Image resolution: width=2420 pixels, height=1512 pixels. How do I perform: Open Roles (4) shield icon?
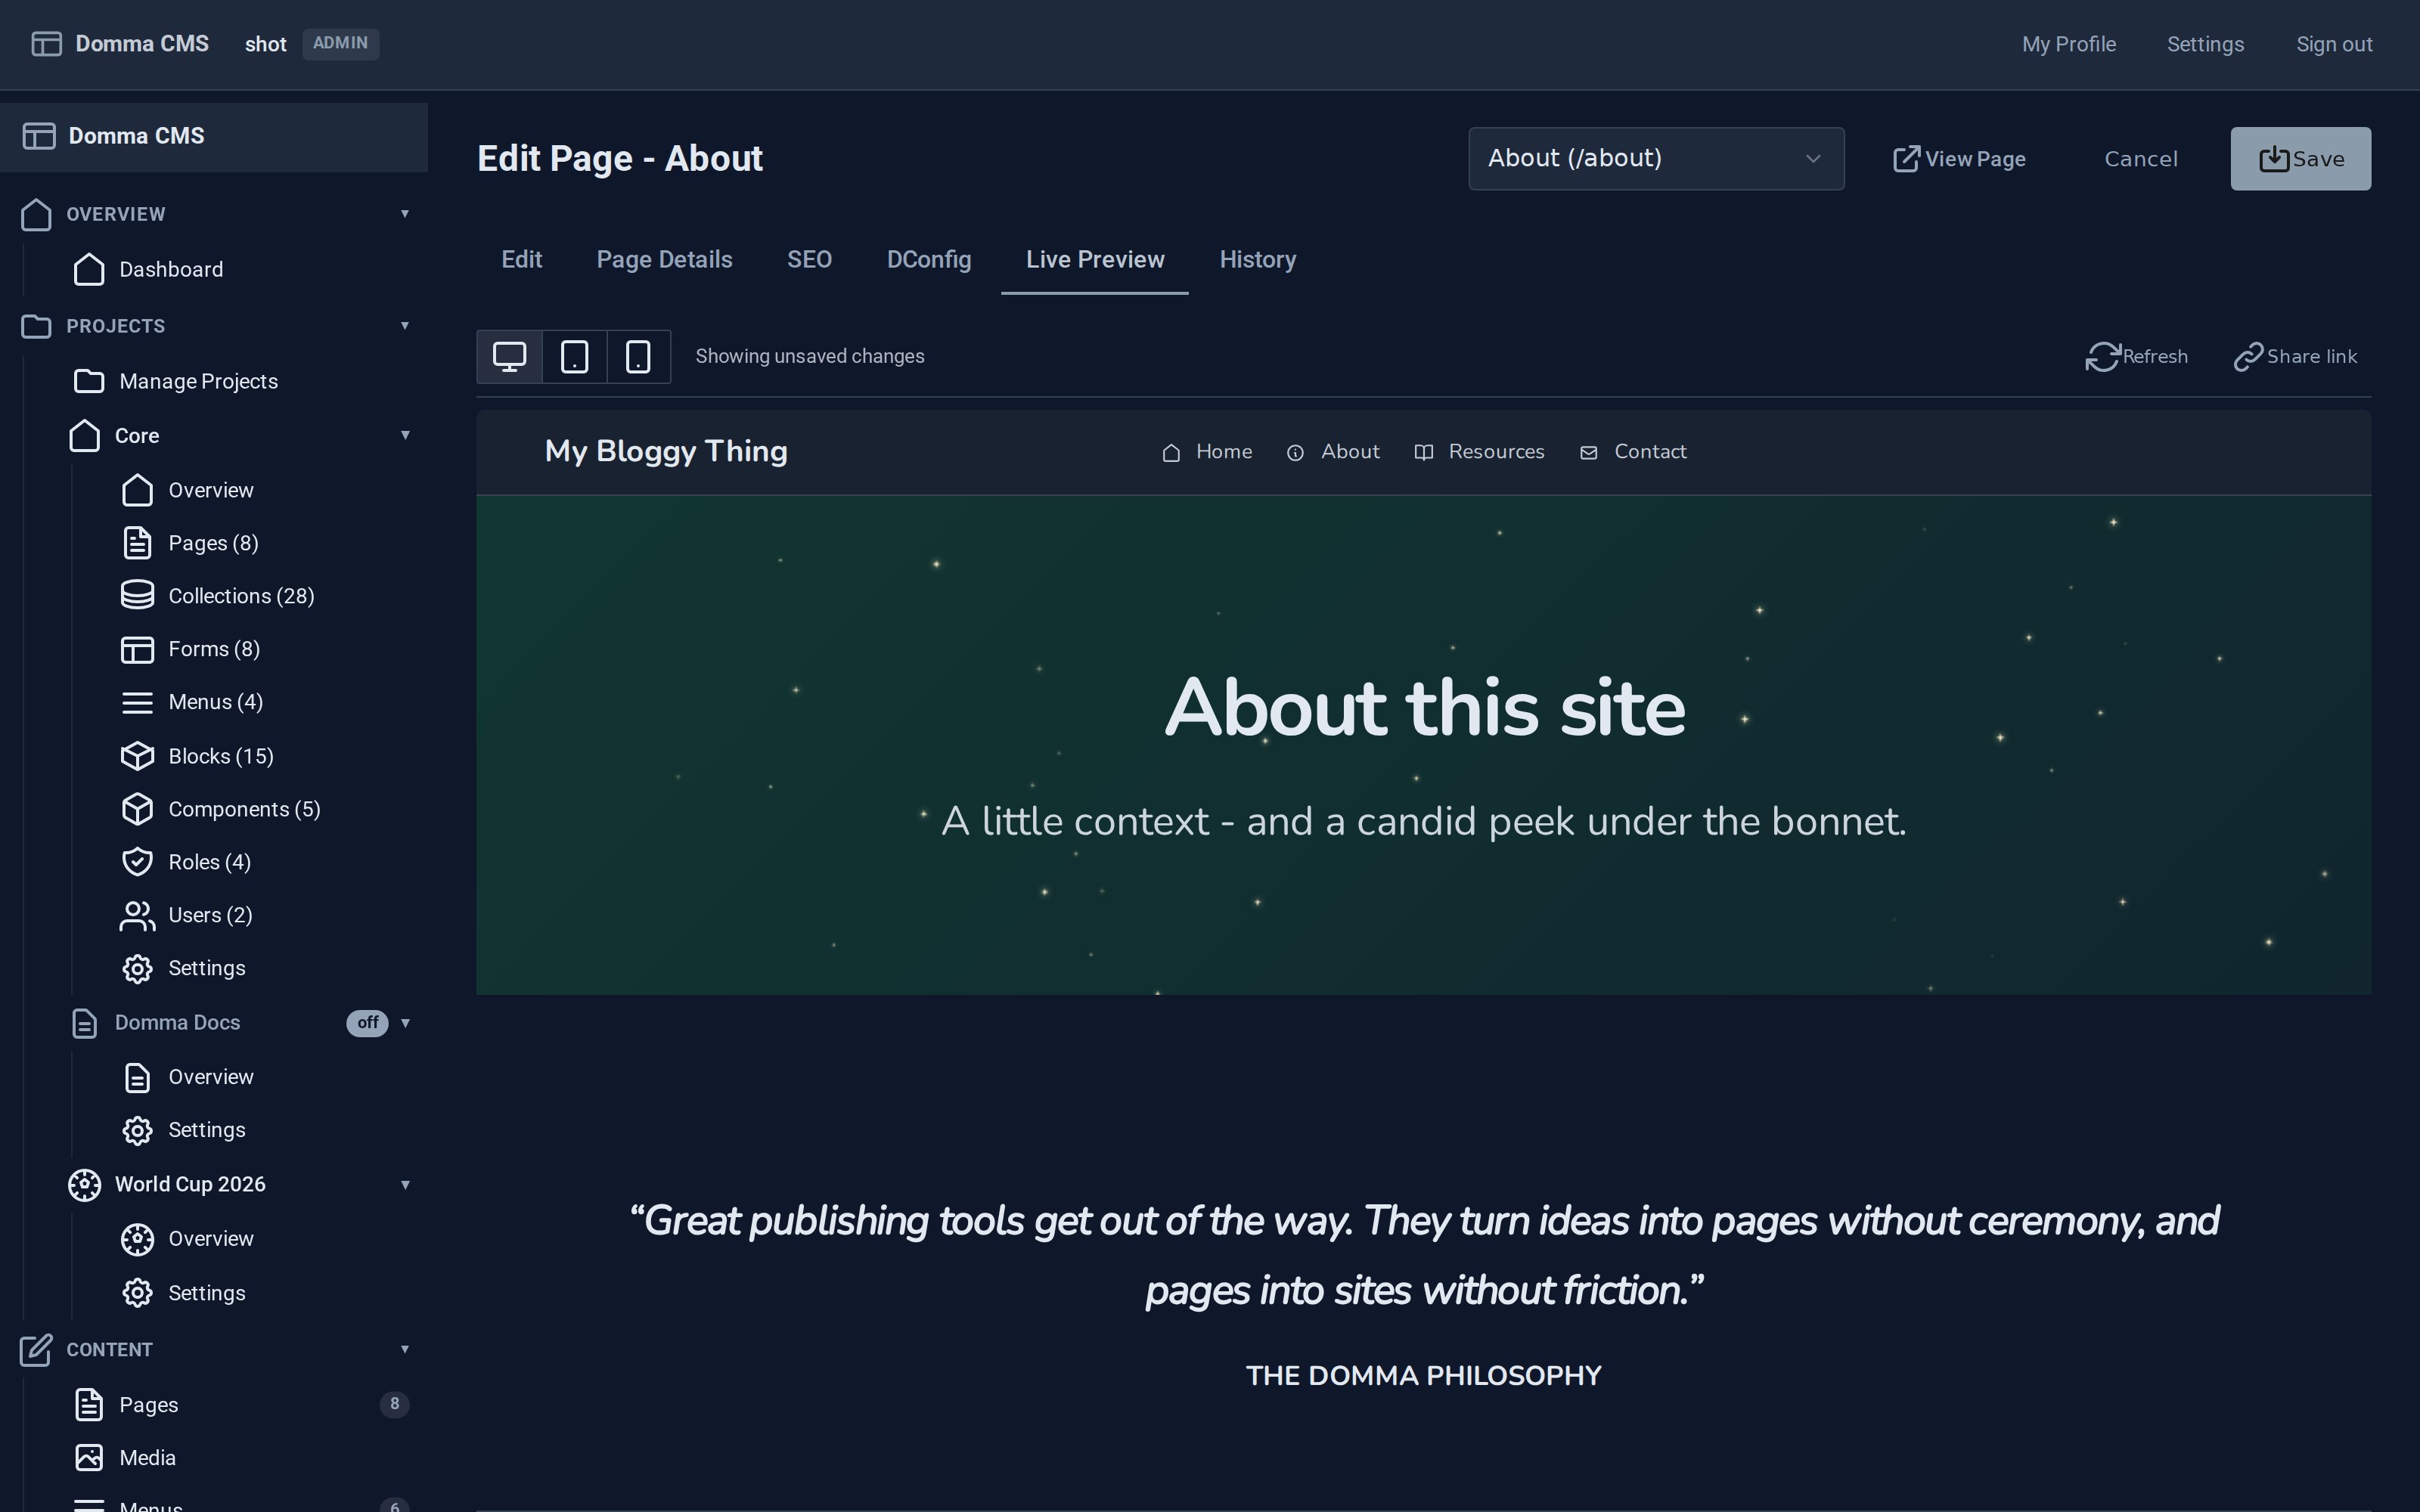tap(137, 862)
